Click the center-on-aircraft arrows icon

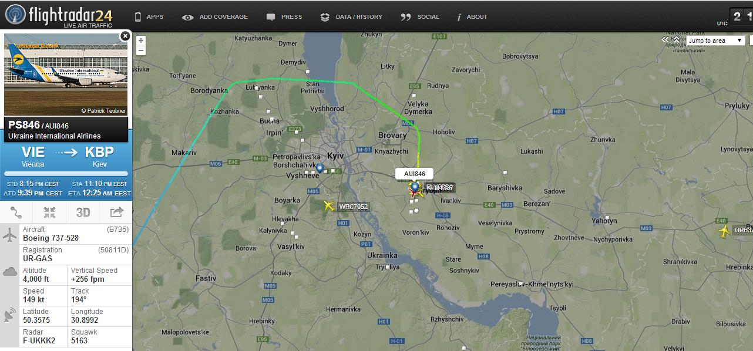coord(50,212)
